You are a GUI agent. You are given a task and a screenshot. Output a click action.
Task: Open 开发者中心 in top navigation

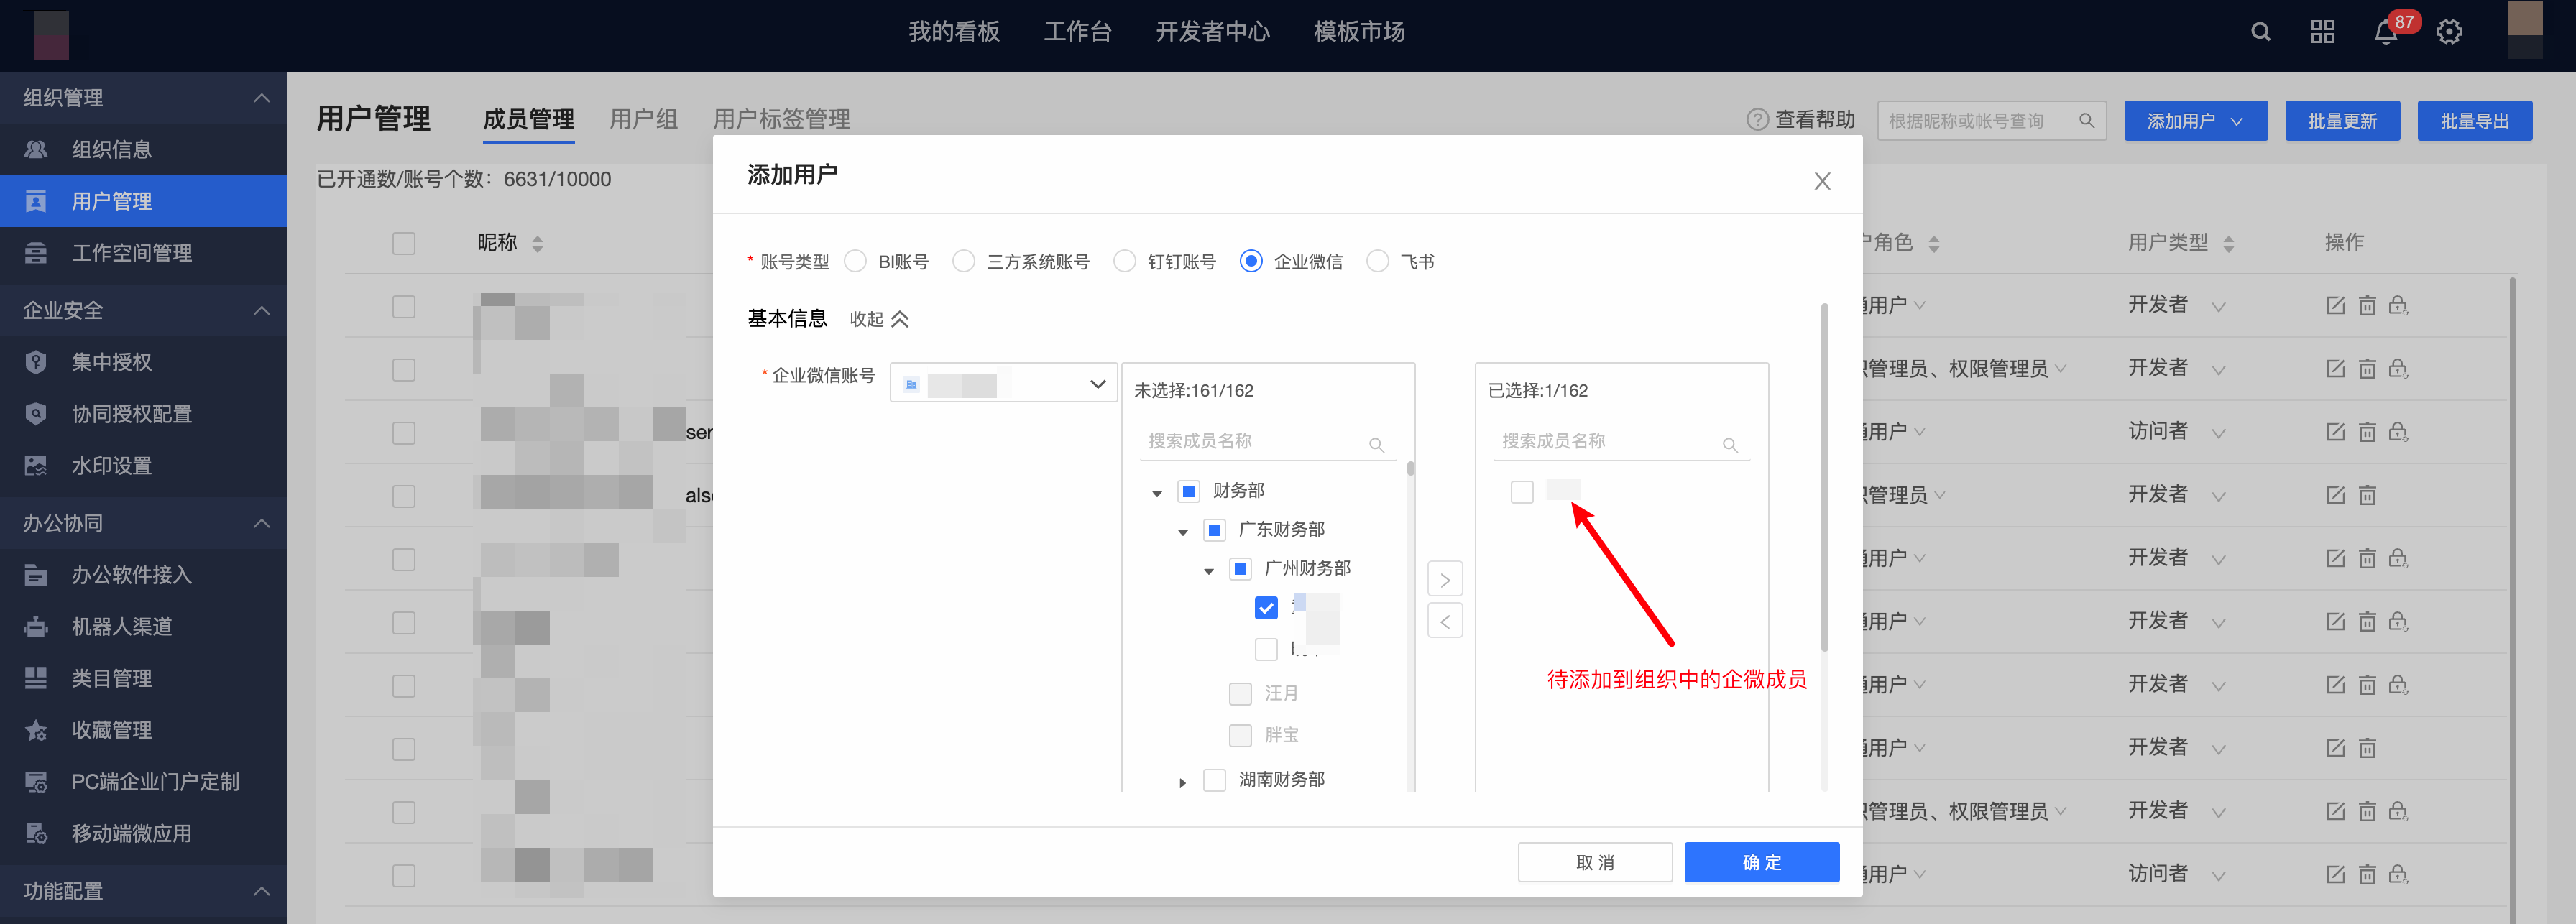[x=1212, y=32]
